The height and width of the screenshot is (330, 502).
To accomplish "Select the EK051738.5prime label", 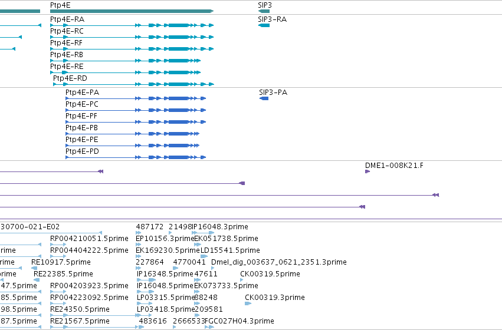I will coord(227,239).
